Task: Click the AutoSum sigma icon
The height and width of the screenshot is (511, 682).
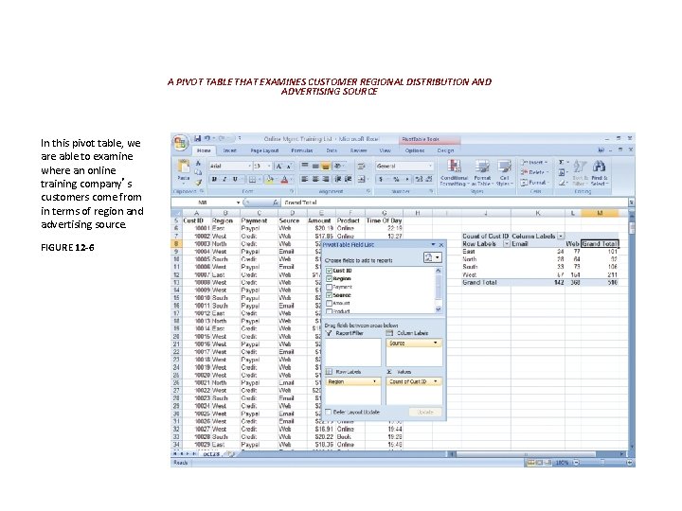Action: pos(562,162)
